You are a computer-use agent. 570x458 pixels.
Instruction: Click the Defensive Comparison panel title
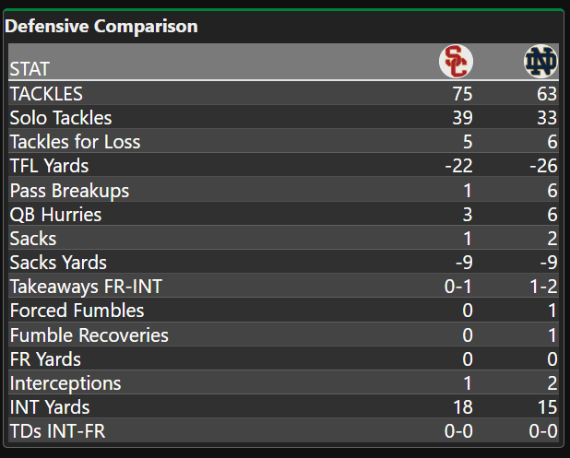click(101, 26)
